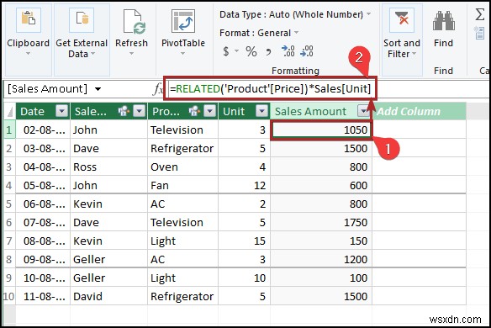Decrease decimal places

[307, 51]
